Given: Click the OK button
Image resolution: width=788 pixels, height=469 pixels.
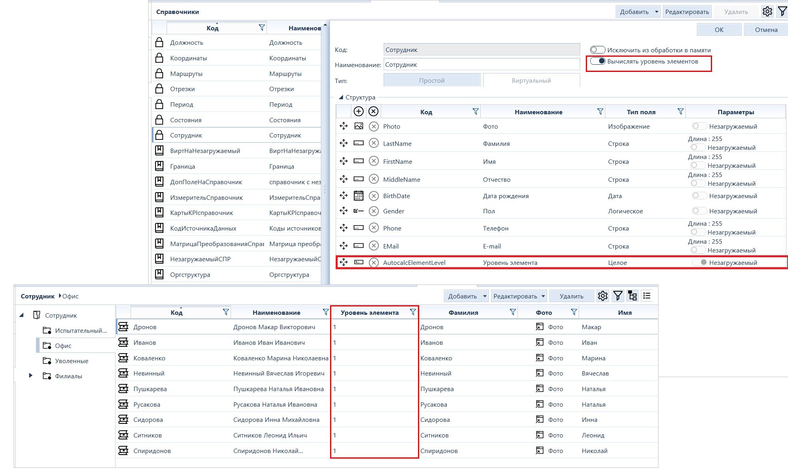Looking at the screenshot, I should (x=719, y=30).
